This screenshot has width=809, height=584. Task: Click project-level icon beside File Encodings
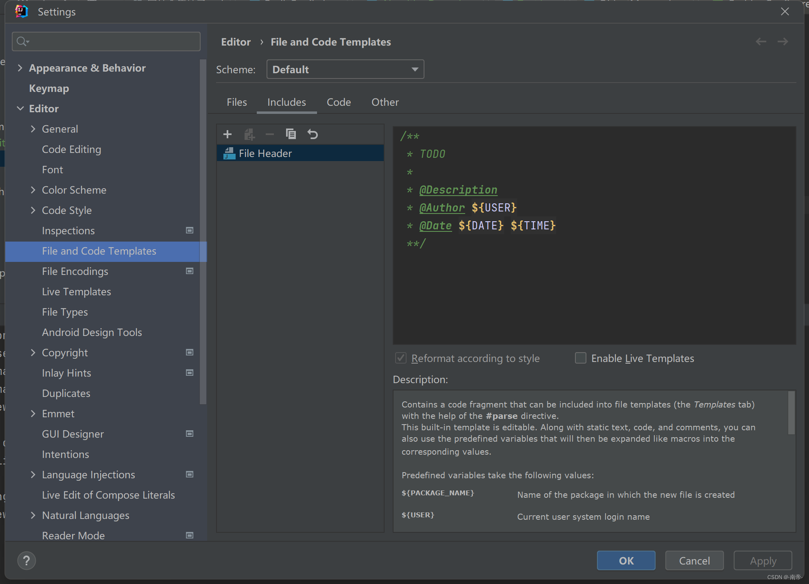point(190,271)
